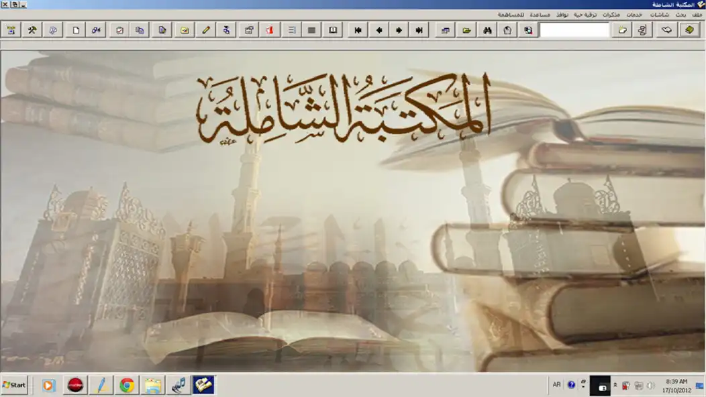Open the folder browse icon
This screenshot has width=706, height=397.
467,30
